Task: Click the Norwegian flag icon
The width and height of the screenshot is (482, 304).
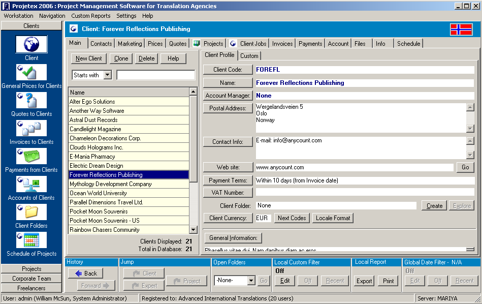Action: tap(461, 29)
